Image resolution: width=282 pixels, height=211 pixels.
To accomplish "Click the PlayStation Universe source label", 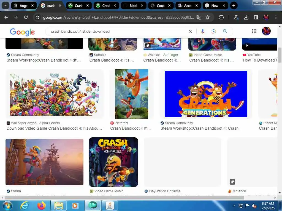I will [x=165, y=191].
